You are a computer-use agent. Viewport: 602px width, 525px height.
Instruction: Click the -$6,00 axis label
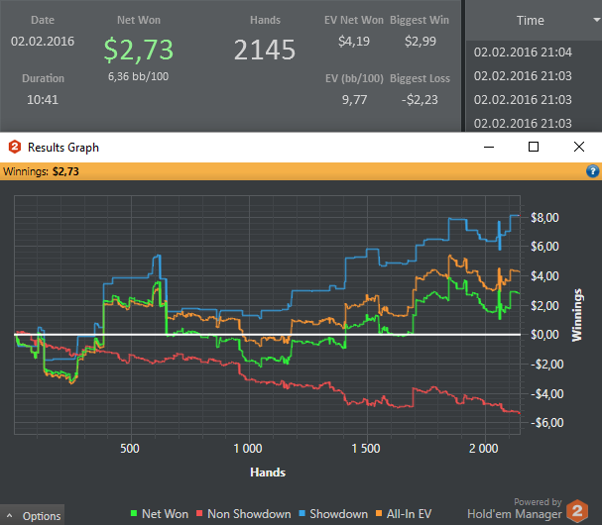pos(547,423)
